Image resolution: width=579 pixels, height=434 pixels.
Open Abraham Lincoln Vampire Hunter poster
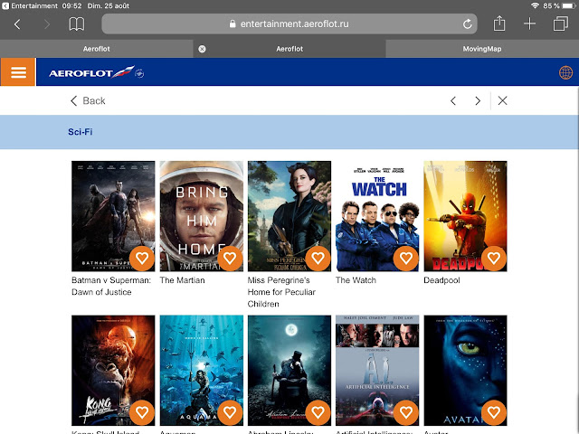click(289, 370)
